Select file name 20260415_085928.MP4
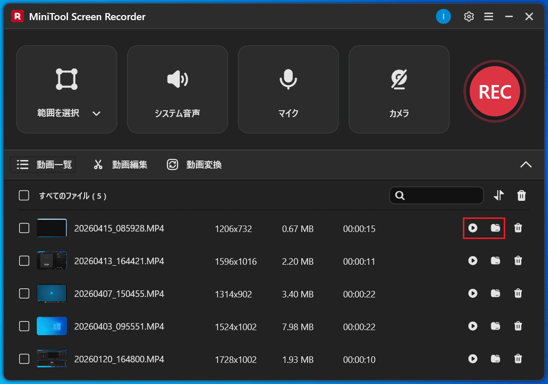 [119, 228]
